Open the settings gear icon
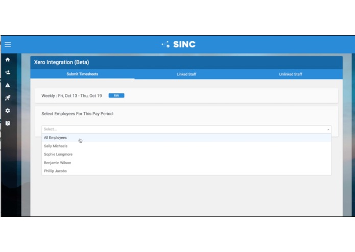Screen dimensions: 355x252 click(x=8, y=111)
